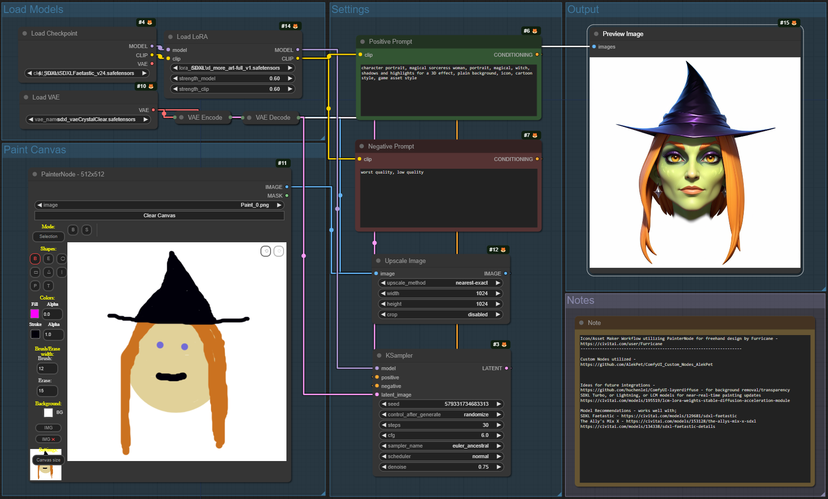The height and width of the screenshot is (499, 828).
Task: Click the Brush width input field
Action: (x=47, y=369)
